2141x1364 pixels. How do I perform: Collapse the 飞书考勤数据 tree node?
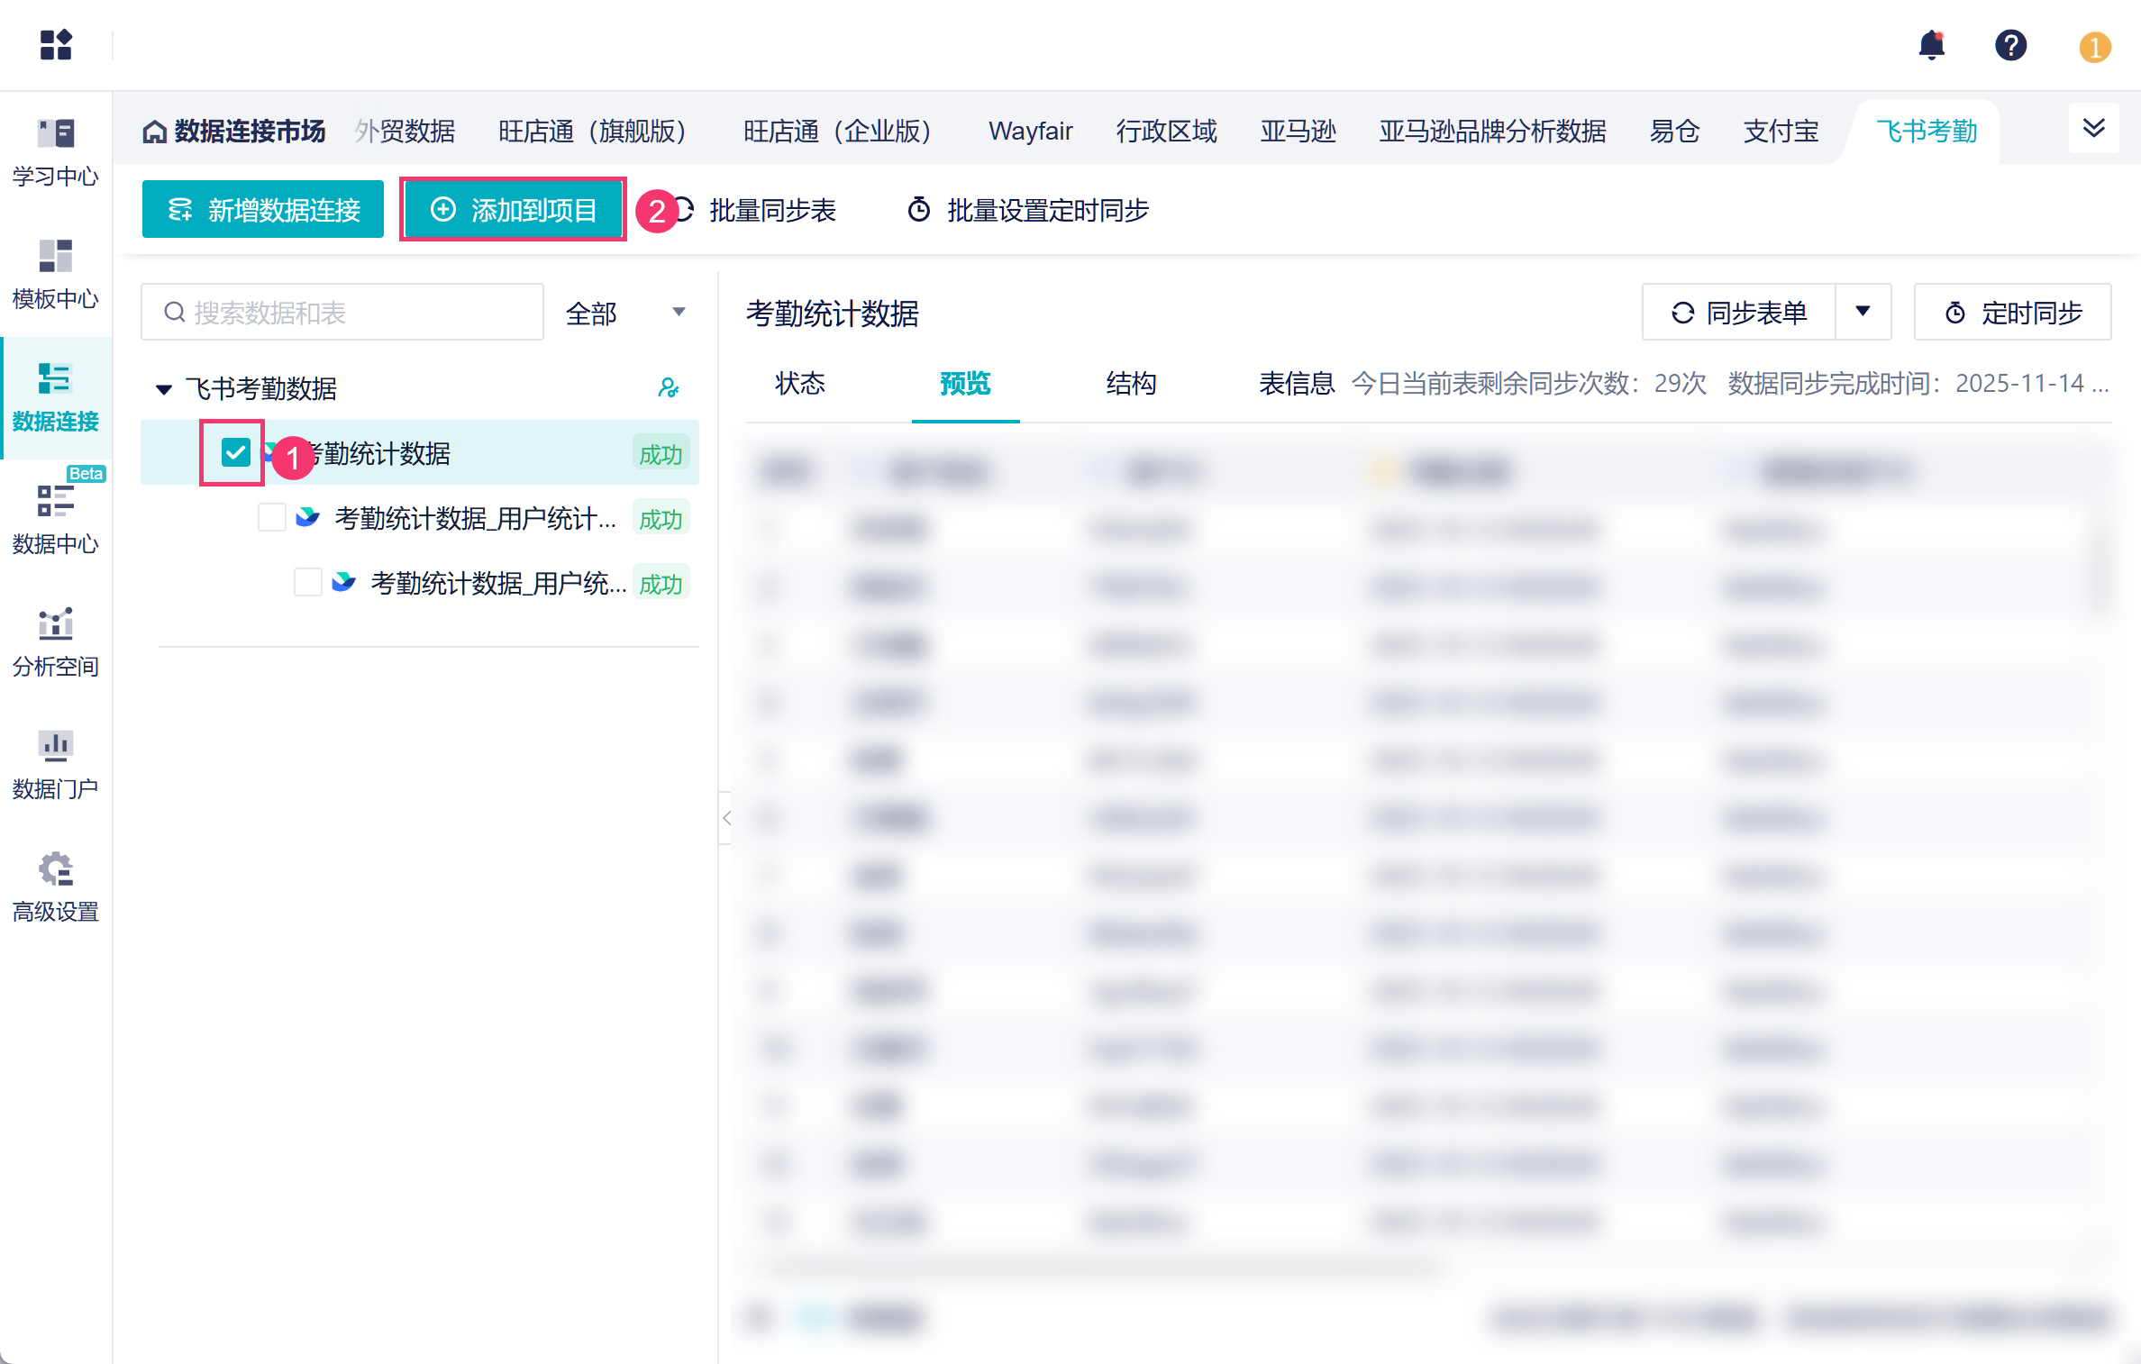coord(164,389)
